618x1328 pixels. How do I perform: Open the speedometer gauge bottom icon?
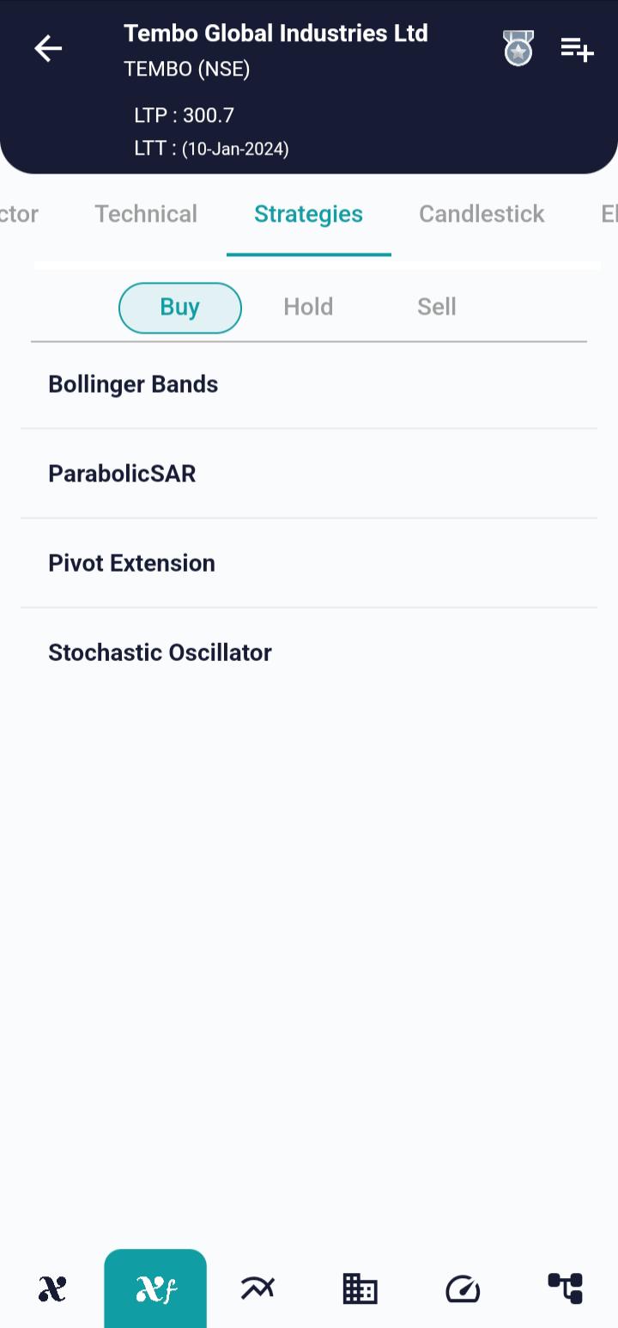click(463, 1288)
